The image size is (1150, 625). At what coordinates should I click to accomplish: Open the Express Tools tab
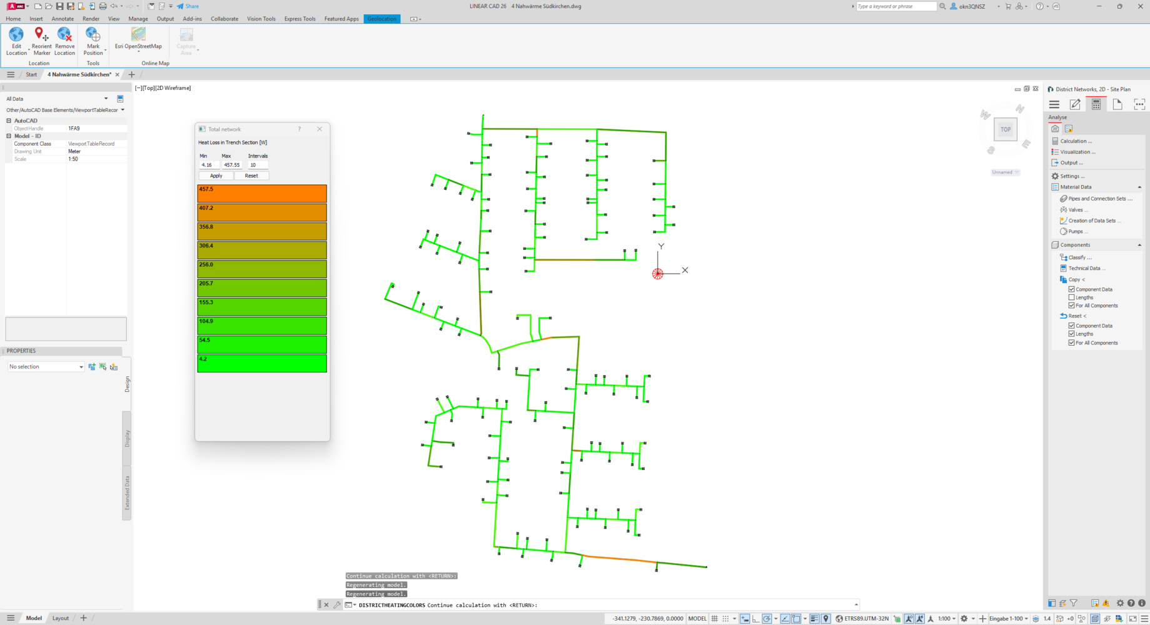pyautogui.click(x=300, y=19)
